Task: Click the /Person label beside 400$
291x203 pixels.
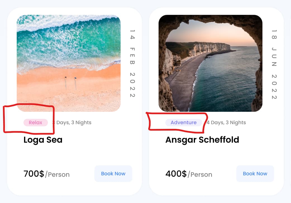Action: (200, 174)
